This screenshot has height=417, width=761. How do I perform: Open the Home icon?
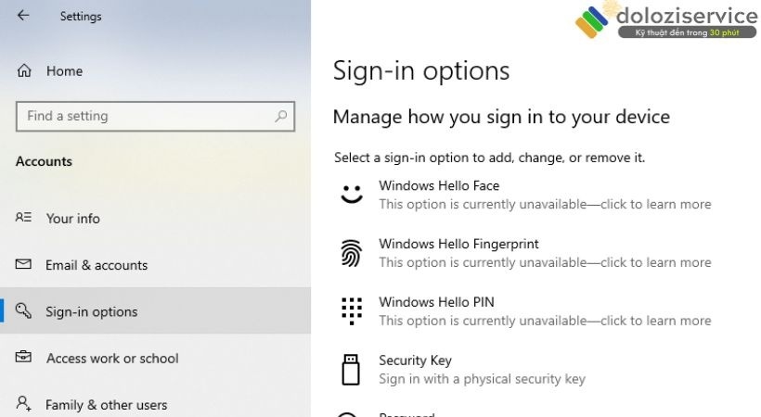click(24, 70)
